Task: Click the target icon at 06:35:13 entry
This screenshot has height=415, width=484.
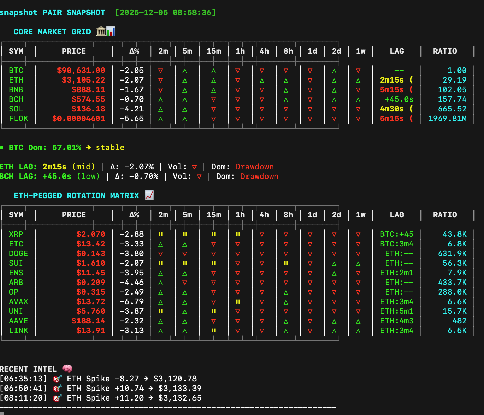Action: tap(57, 379)
